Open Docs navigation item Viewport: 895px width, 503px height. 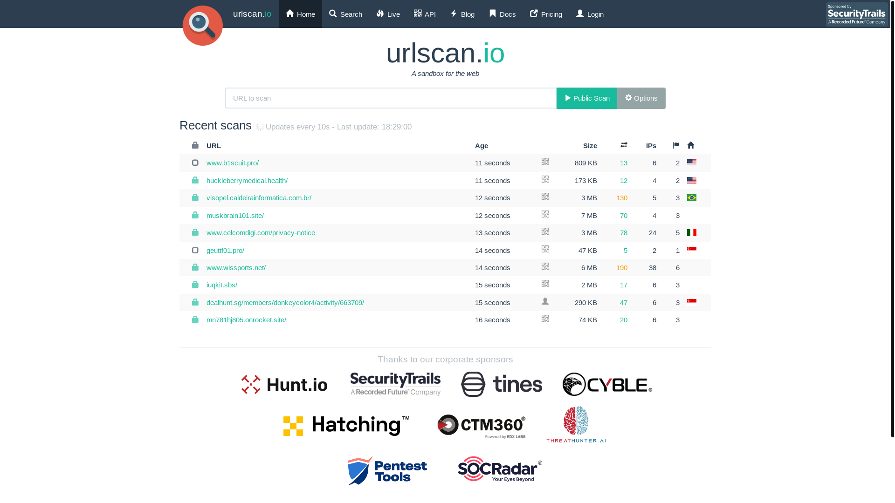coord(502,14)
